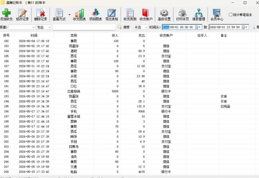The height and width of the screenshot is (178, 259).
Task: Open the 到 end date calendar dropdown
Action: [245, 27]
